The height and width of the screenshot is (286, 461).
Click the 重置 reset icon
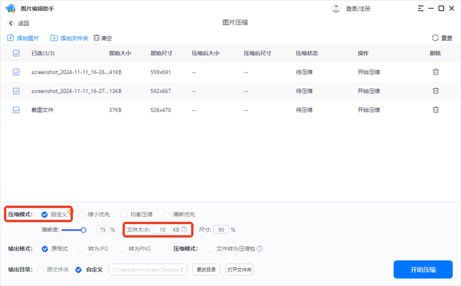click(x=435, y=38)
